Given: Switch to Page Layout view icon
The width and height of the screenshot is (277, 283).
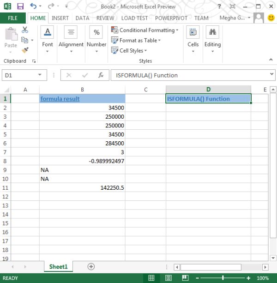Looking at the screenshot, I should coord(168,278).
